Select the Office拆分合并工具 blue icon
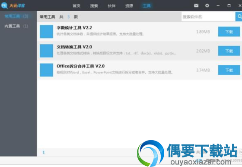Image resolution: width=242 pixels, height=167 pixels. point(46,70)
